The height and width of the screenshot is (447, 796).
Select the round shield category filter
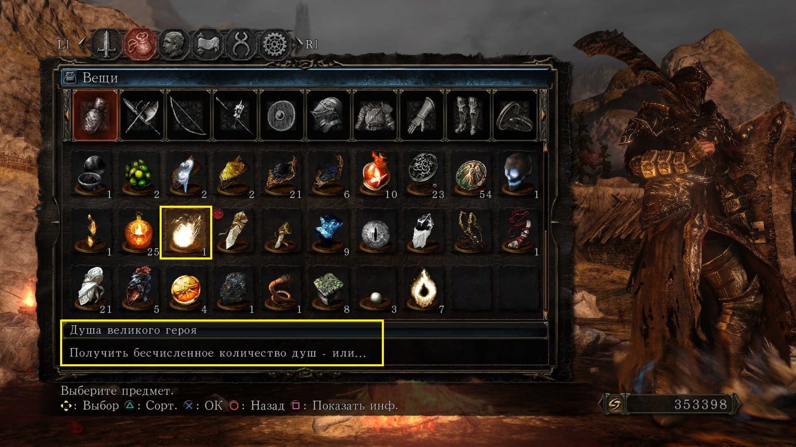click(282, 115)
